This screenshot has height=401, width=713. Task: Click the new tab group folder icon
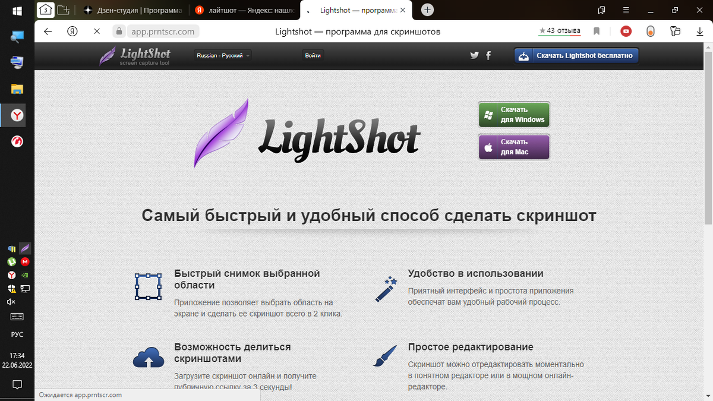[x=63, y=10]
